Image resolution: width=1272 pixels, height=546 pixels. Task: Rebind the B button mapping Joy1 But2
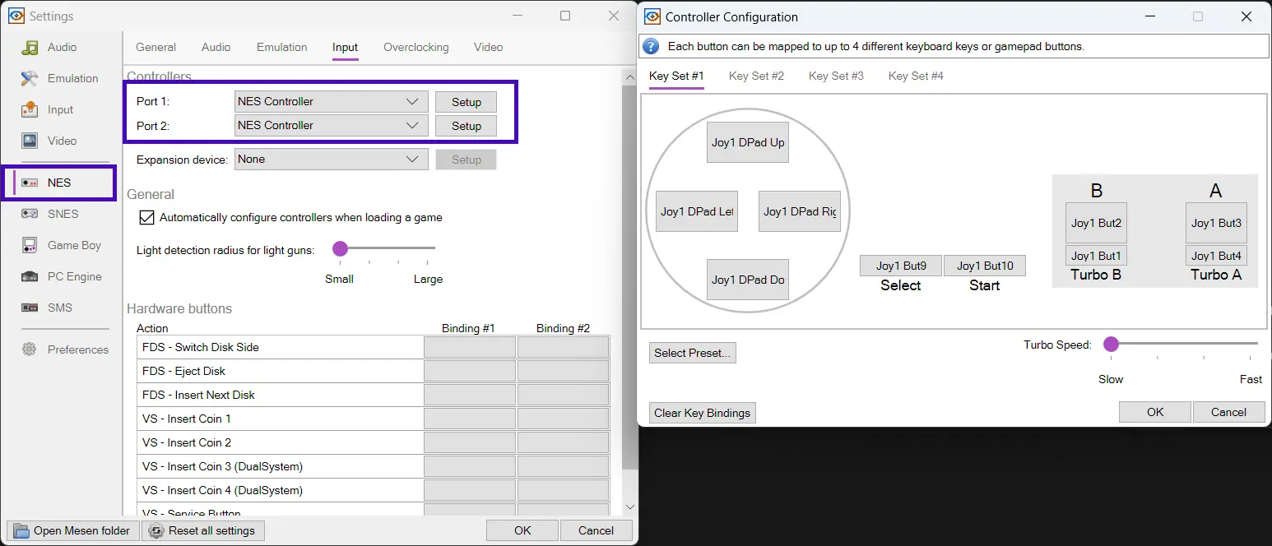pos(1096,223)
